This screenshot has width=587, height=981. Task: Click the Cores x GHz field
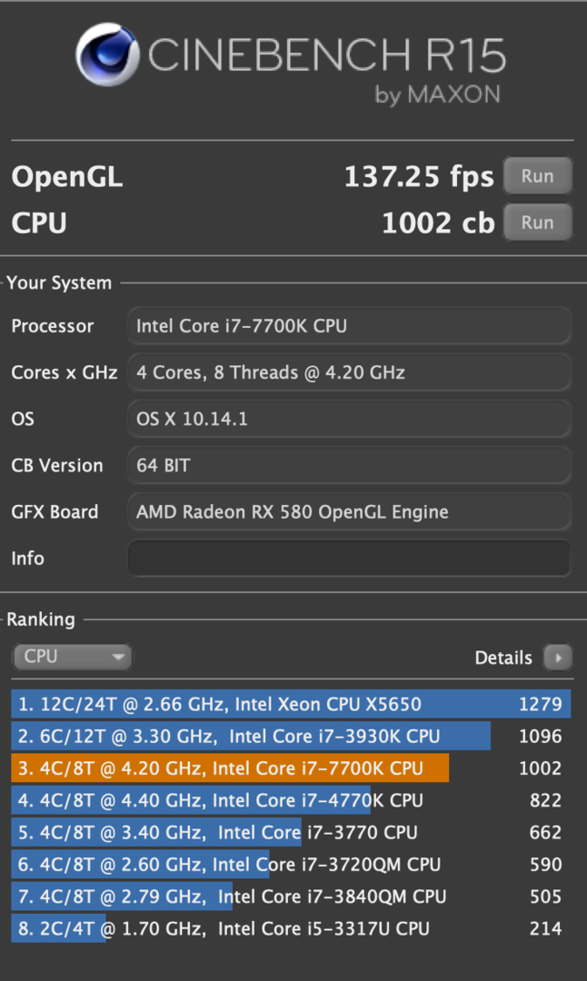click(349, 372)
